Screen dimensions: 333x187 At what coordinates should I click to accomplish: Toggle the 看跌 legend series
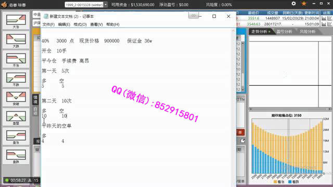(x=293, y=182)
